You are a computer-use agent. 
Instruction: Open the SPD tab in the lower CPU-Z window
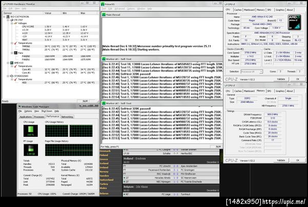tap(269, 91)
